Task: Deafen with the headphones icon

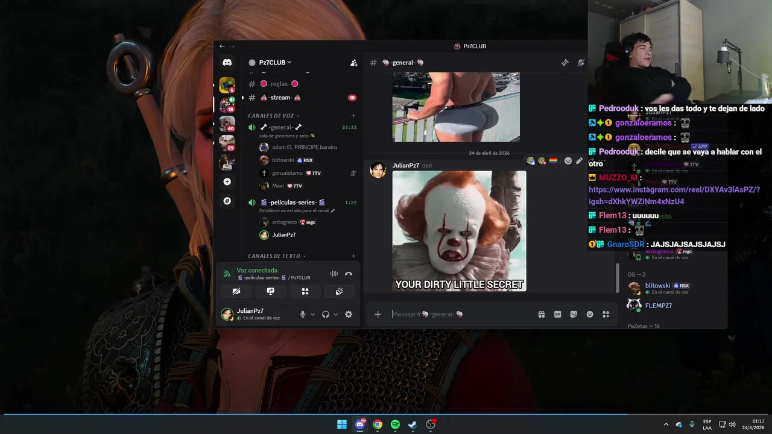Action: point(326,314)
